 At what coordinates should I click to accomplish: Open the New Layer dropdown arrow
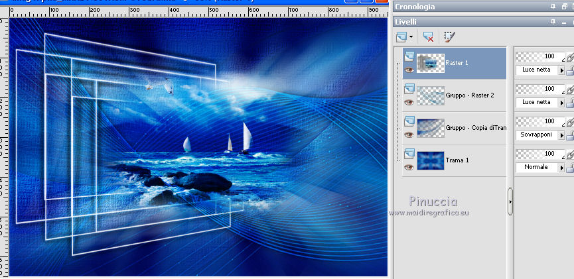pos(411,37)
